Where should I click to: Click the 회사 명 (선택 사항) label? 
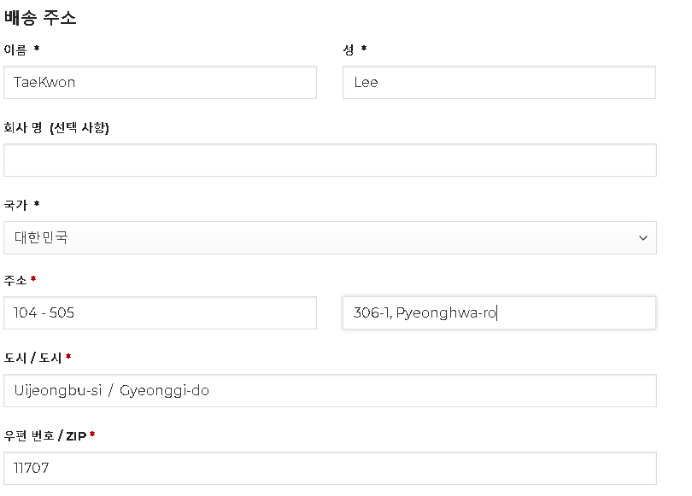[x=56, y=127]
